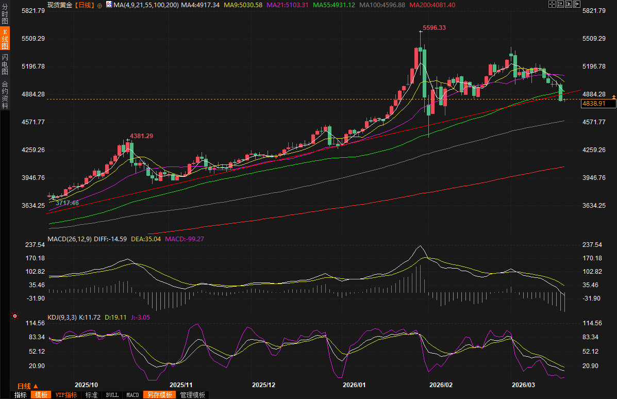Image resolution: width=617 pixels, height=399 pixels.
Task: Click the 另存模板 button
Action: coord(159,395)
